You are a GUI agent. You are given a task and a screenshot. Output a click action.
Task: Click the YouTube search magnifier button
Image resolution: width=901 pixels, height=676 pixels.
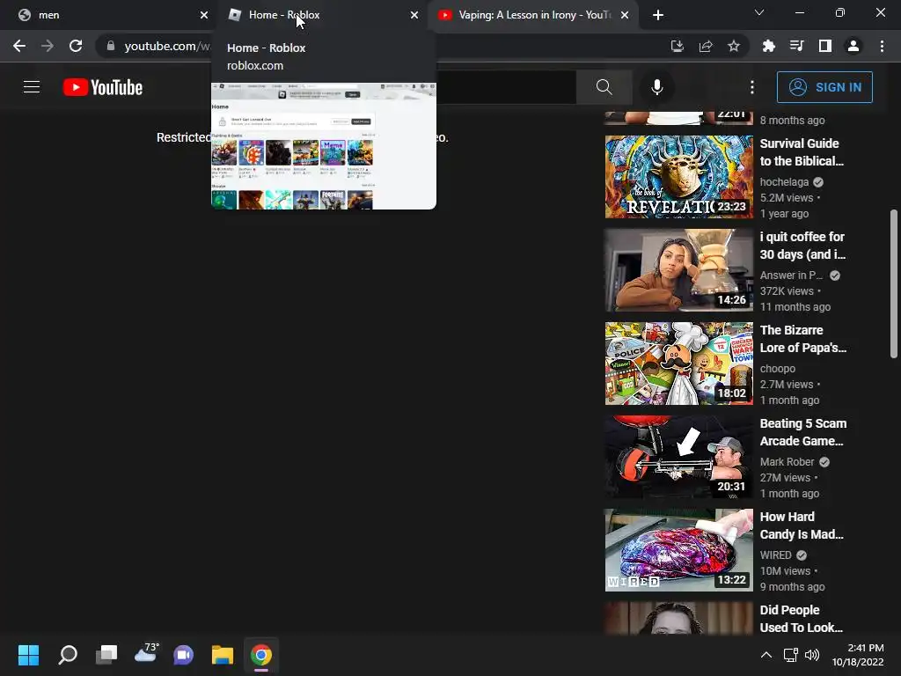[x=604, y=87]
